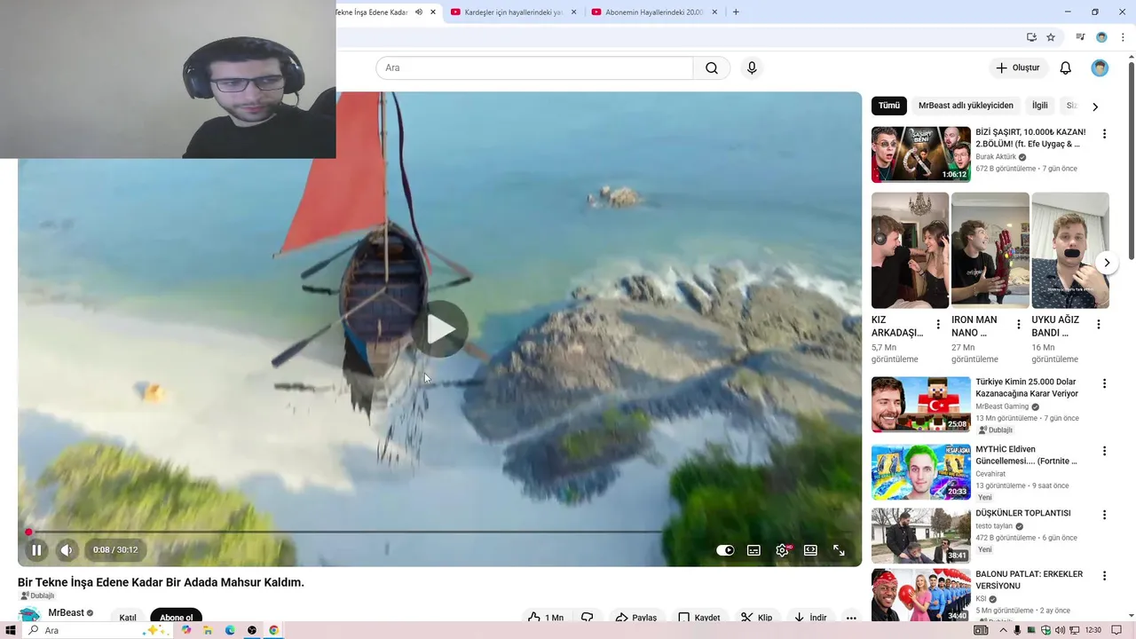The width and height of the screenshot is (1136, 639).
Task: Toggle the autoplay switch in the player
Action: click(725, 550)
